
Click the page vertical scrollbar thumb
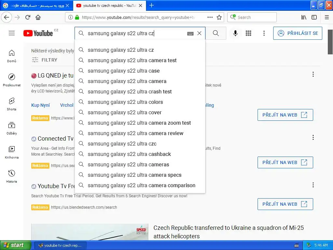[330, 42]
